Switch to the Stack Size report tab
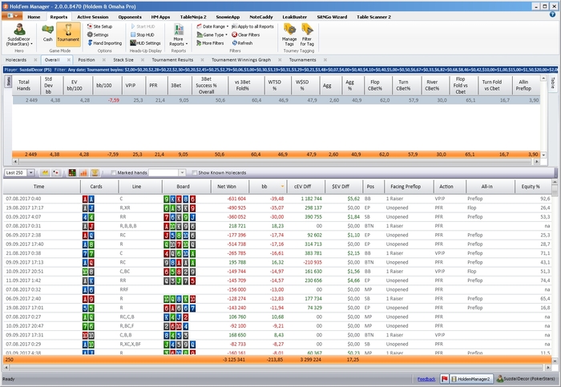Screen dimensions: 561x387 click(x=123, y=60)
